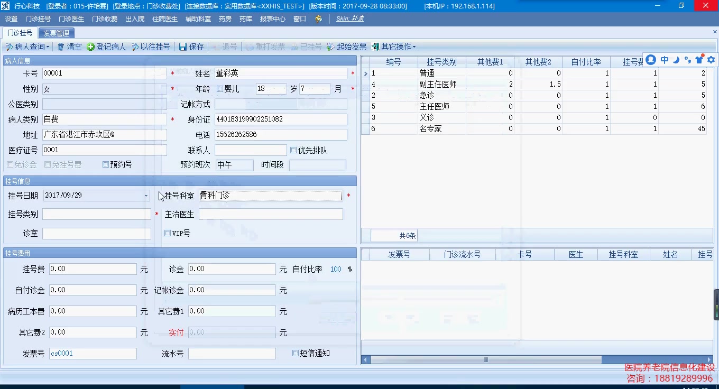The image size is (719, 389).
Task: Click the 挂号类别 input field
Action: pos(97,214)
